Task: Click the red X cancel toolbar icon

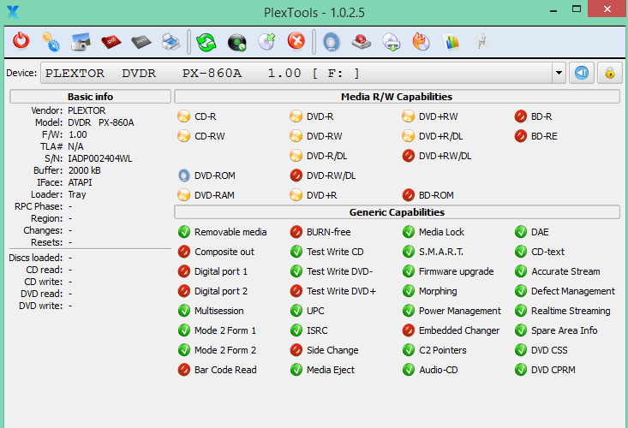Action: point(296,41)
